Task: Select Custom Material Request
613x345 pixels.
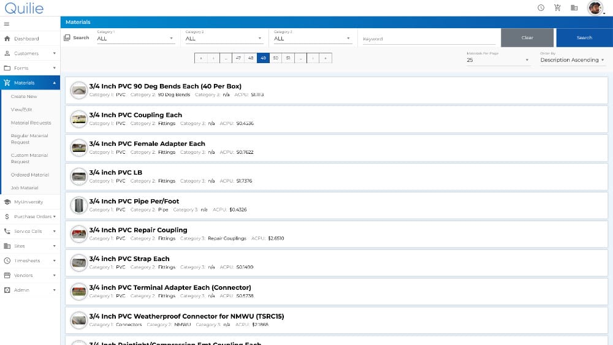Action: pos(29,158)
